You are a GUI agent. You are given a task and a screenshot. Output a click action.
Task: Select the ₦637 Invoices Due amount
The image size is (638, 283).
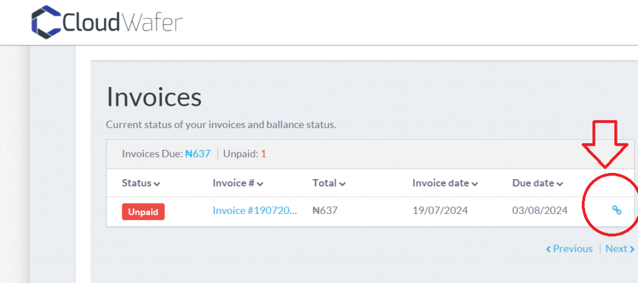(198, 154)
